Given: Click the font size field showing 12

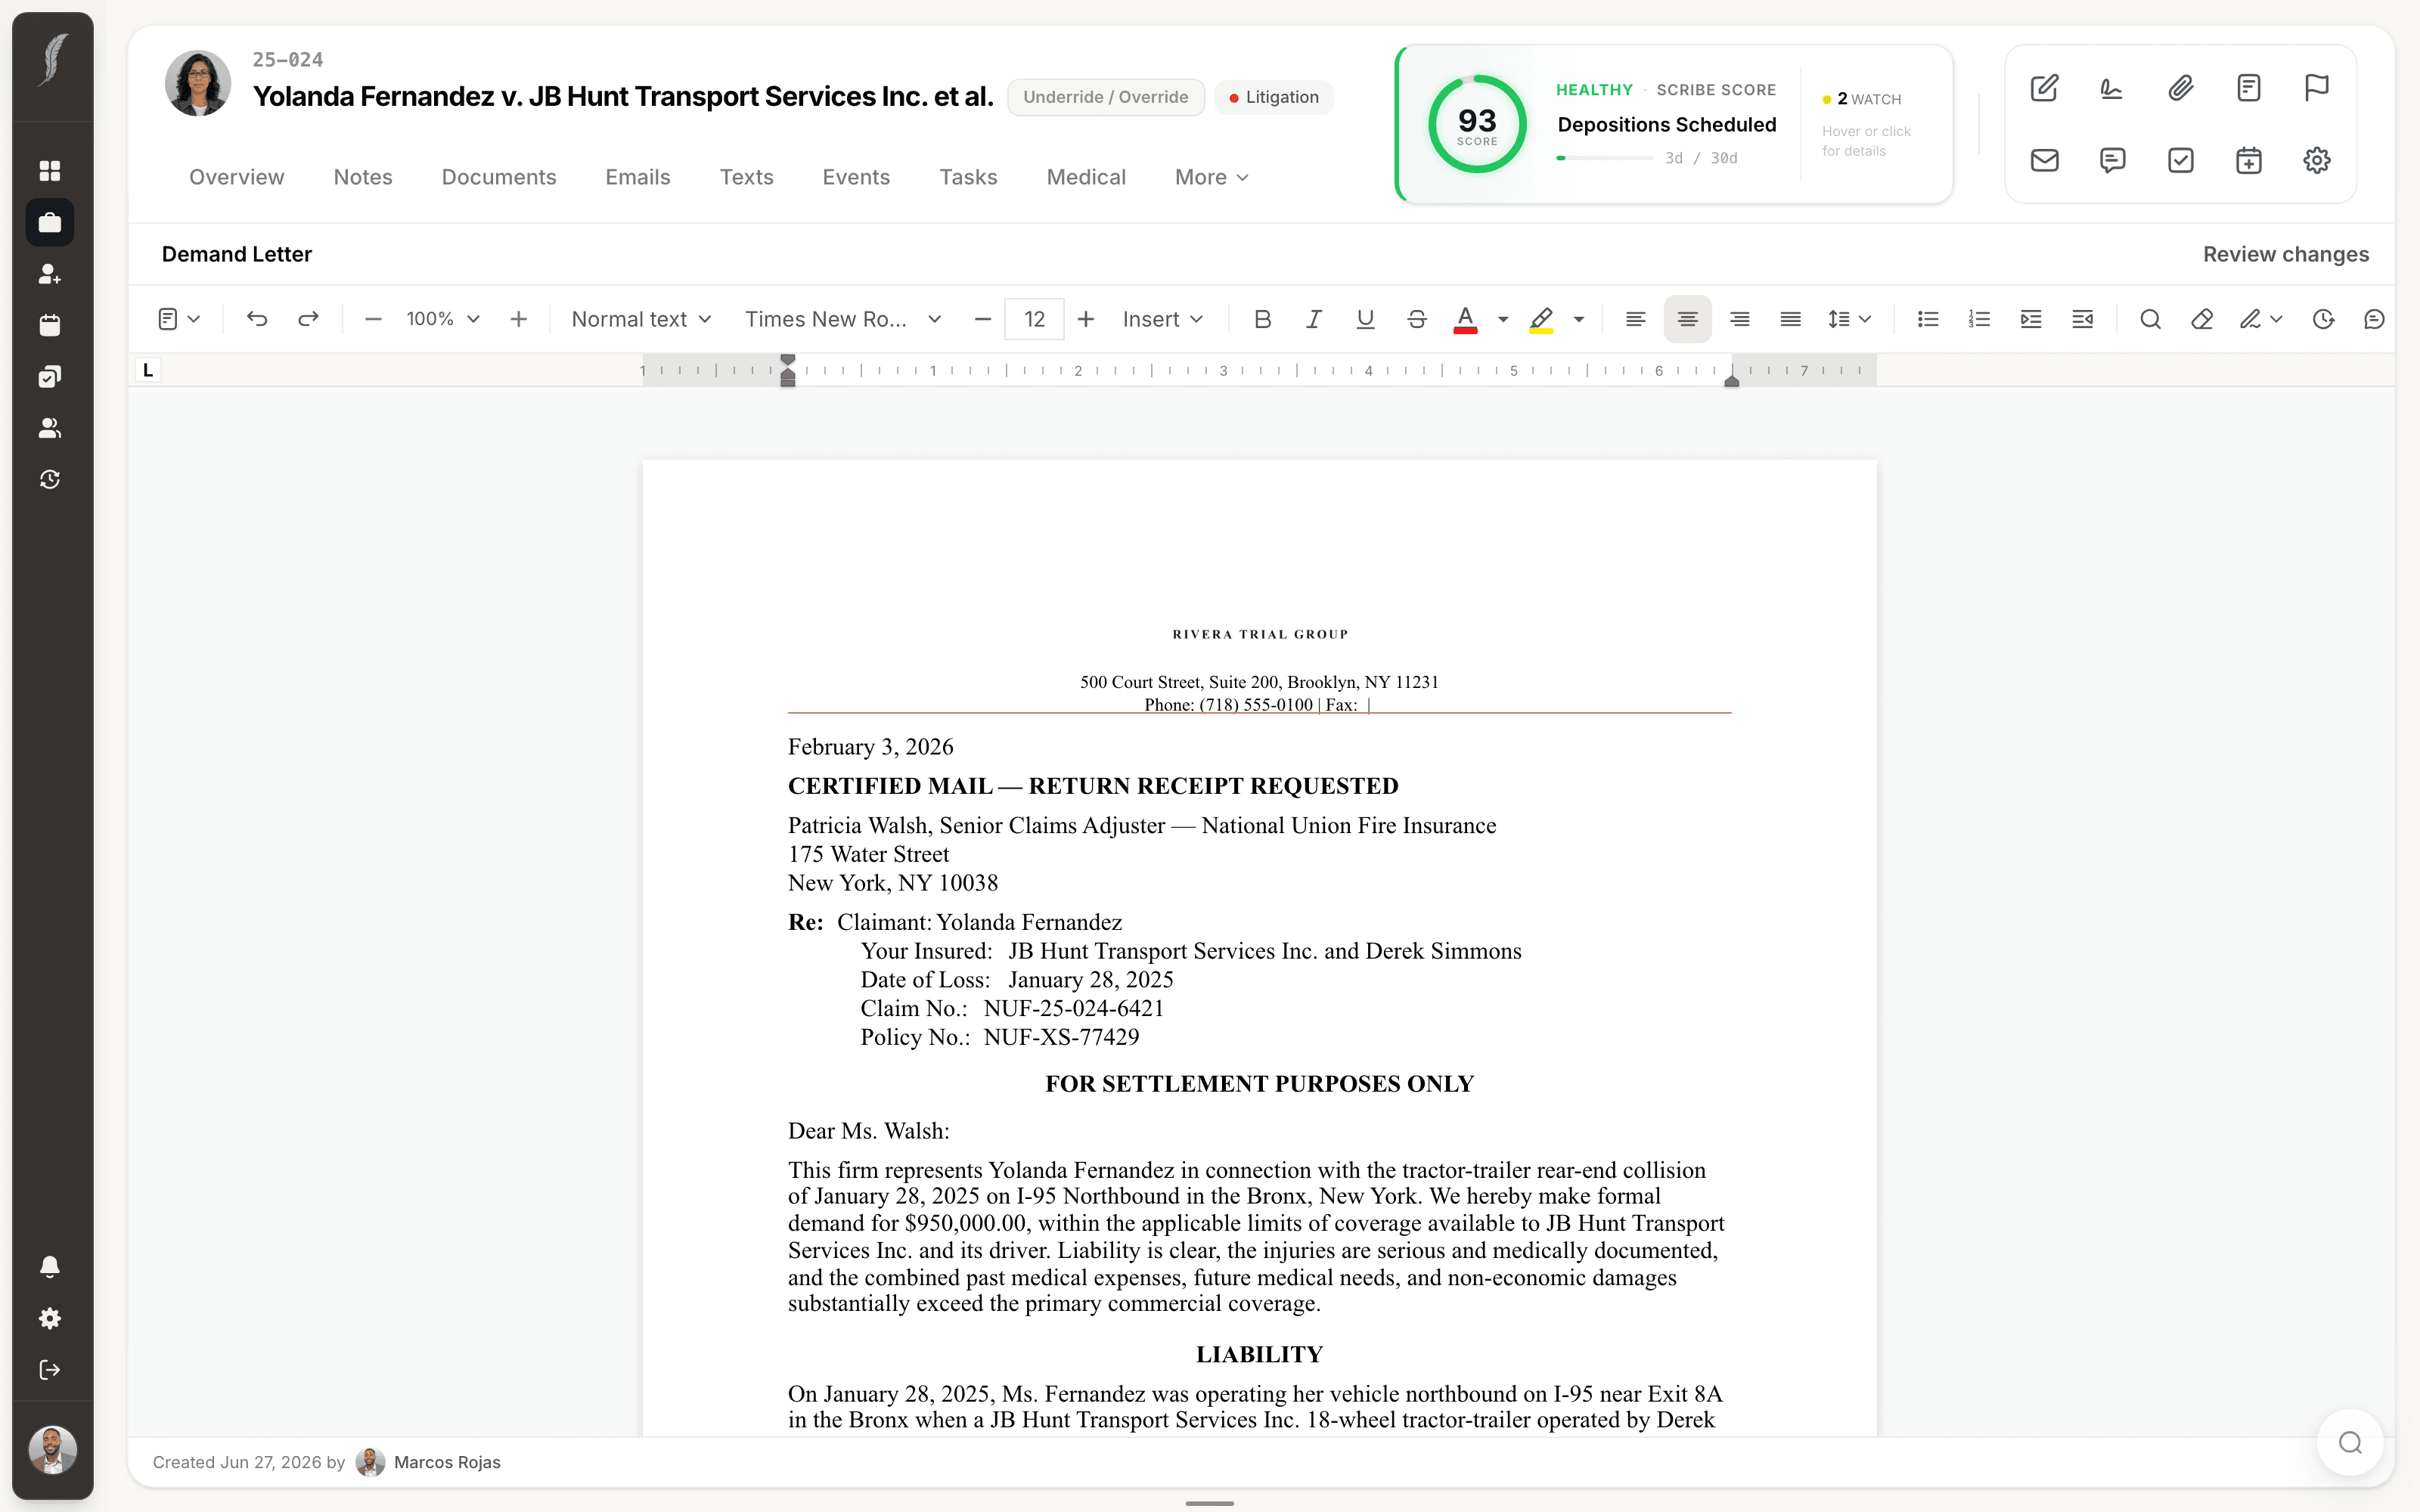Looking at the screenshot, I should [x=1034, y=319].
